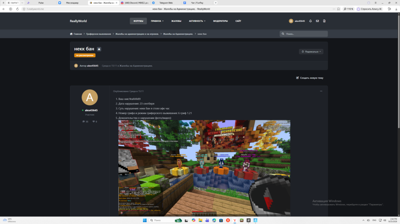Image resolution: width=400 pixels, height=224 pixels.
Task: Open File Explorer from taskbar
Action: click(200, 220)
